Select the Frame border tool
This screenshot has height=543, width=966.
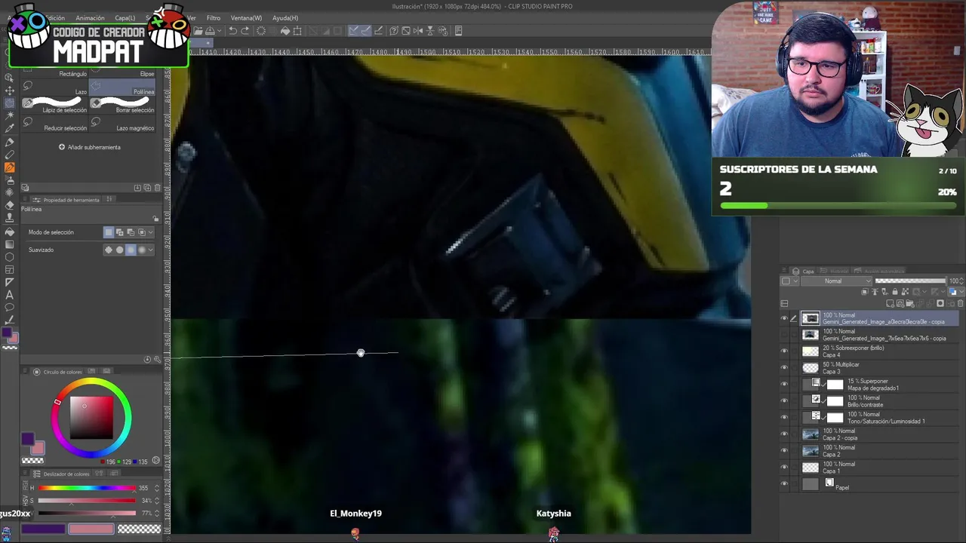pos(10,269)
